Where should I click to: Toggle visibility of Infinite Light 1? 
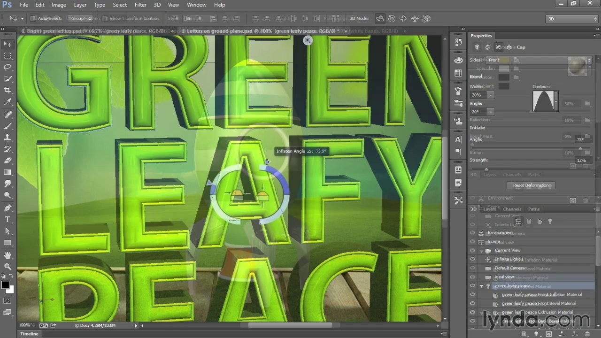pos(472,259)
